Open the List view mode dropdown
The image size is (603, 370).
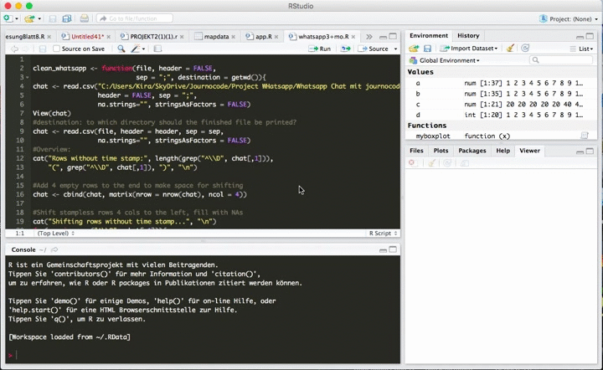point(585,49)
